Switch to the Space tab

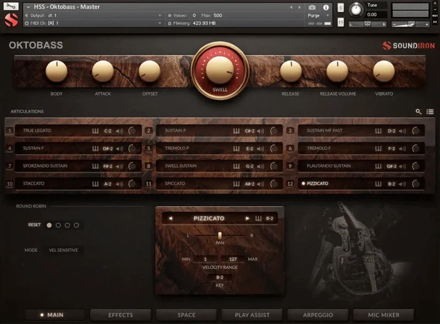[186, 315]
